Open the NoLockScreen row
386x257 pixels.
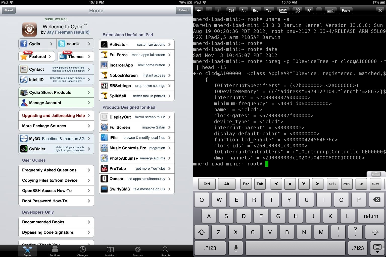click(x=137, y=75)
